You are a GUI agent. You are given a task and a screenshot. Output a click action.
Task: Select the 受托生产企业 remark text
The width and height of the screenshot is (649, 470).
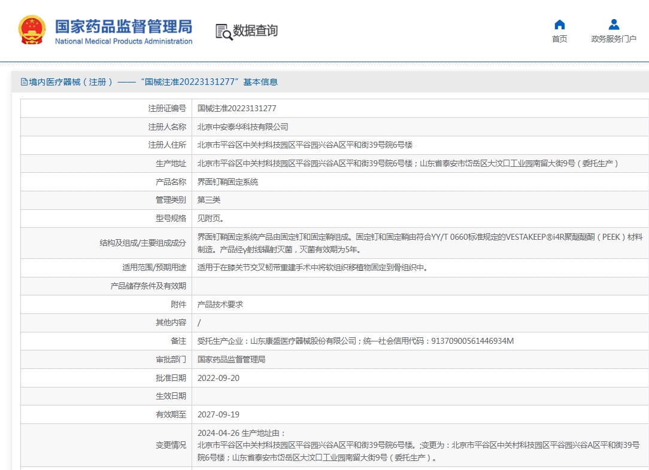[x=356, y=341]
